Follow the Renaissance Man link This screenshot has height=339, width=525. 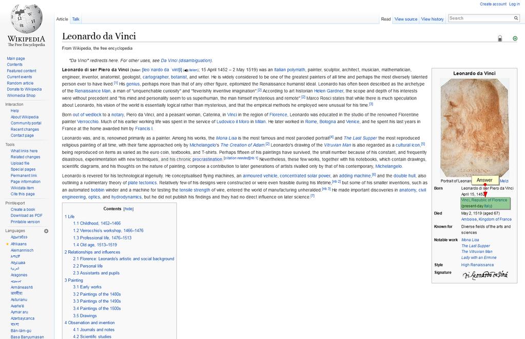click(x=92, y=91)
